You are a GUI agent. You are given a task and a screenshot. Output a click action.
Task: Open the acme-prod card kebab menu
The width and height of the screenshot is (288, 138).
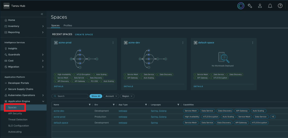113,43
